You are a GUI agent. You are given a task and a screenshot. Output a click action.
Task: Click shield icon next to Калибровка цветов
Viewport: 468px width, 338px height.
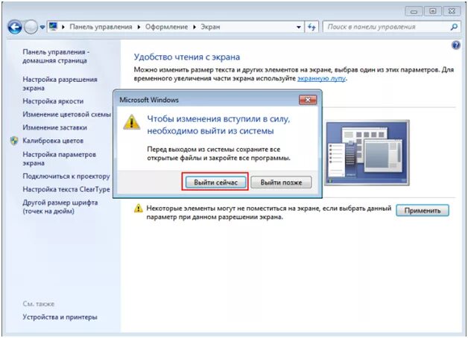14,141
